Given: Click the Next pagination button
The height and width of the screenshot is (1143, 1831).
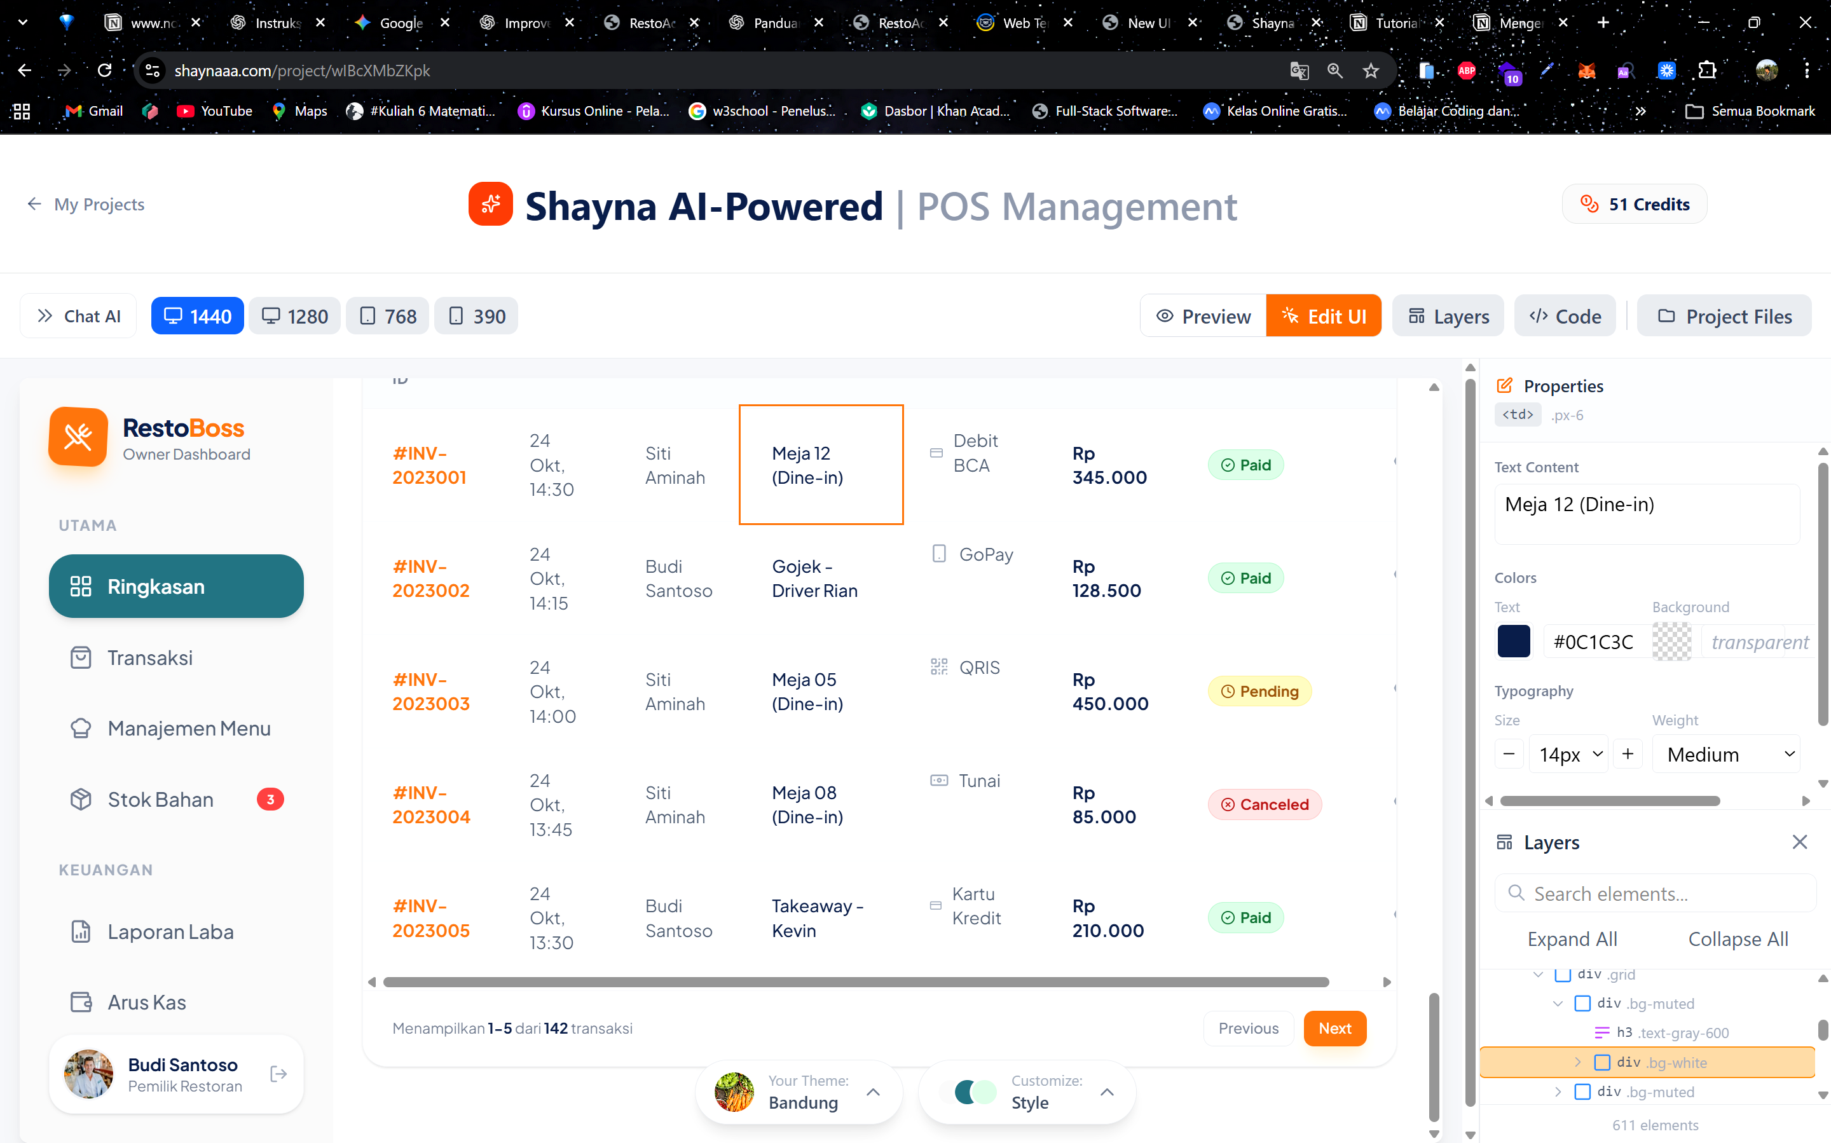Looking at the screenshot, I should [1334, 1028].
